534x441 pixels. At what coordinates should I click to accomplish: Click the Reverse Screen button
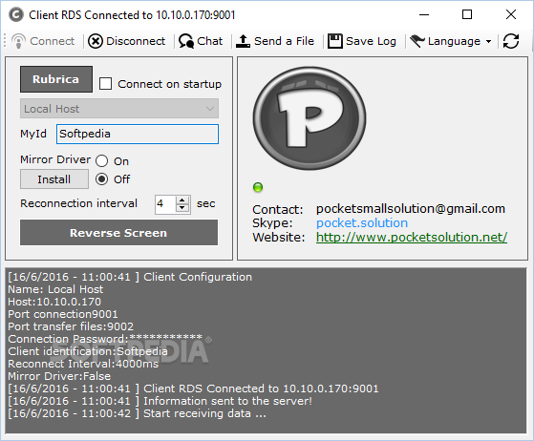tap(118, 232)
